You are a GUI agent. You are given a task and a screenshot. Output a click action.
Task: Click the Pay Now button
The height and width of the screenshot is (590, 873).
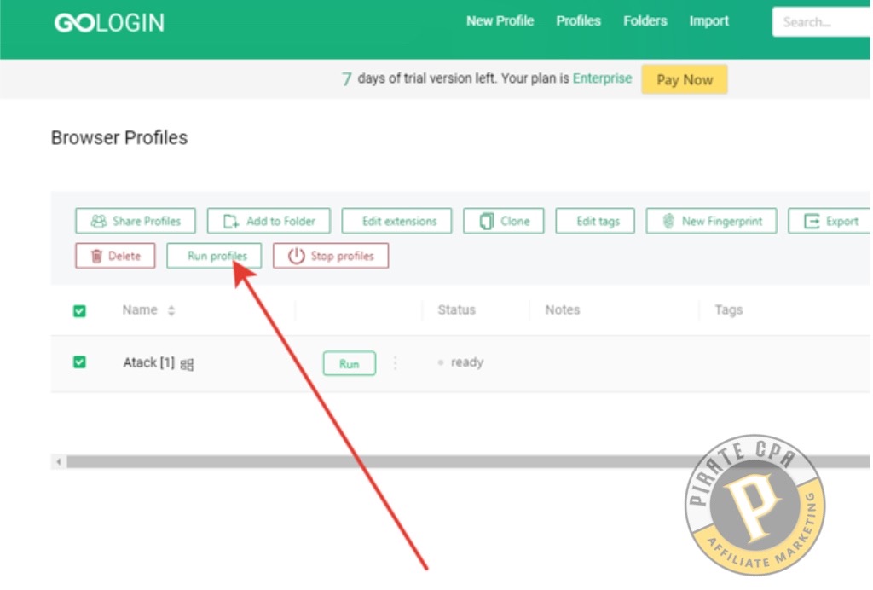tap(685, 79)
